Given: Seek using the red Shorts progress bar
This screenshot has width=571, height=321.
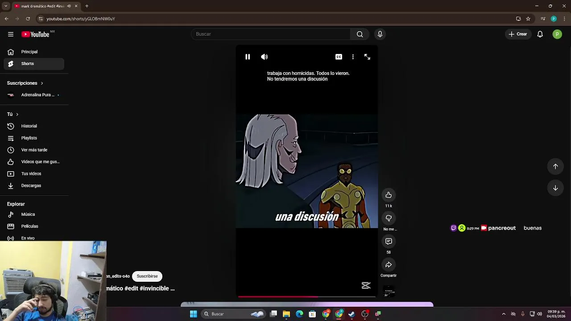Looking at the screenshot, I should tap(307, 296).
